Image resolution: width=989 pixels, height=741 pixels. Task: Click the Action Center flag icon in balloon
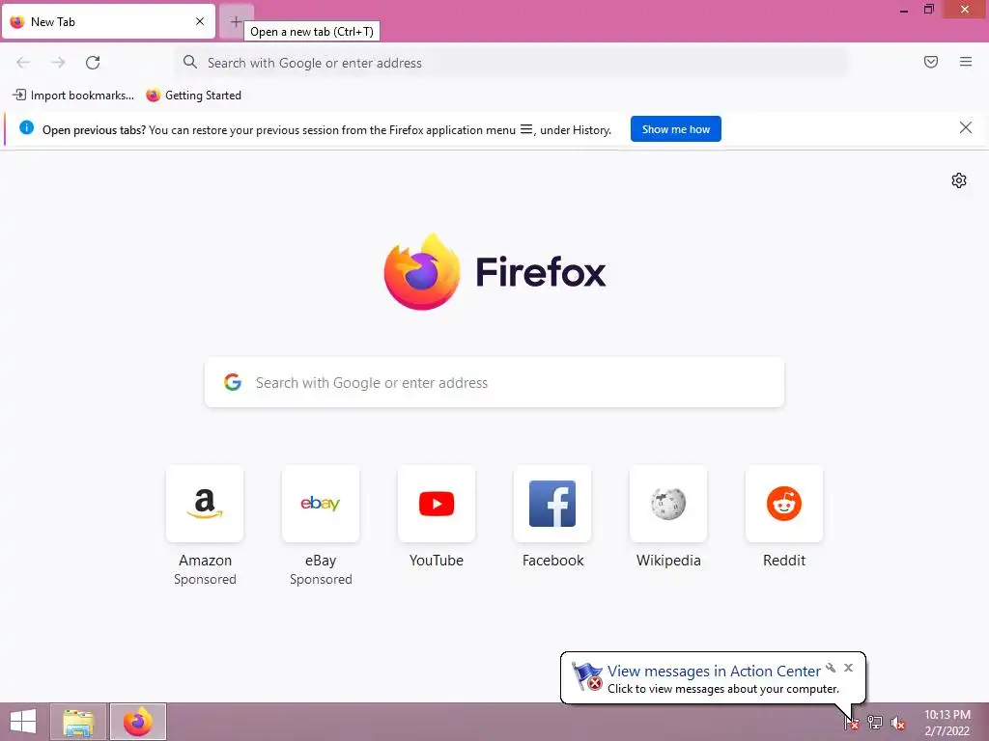pos(587,676)
